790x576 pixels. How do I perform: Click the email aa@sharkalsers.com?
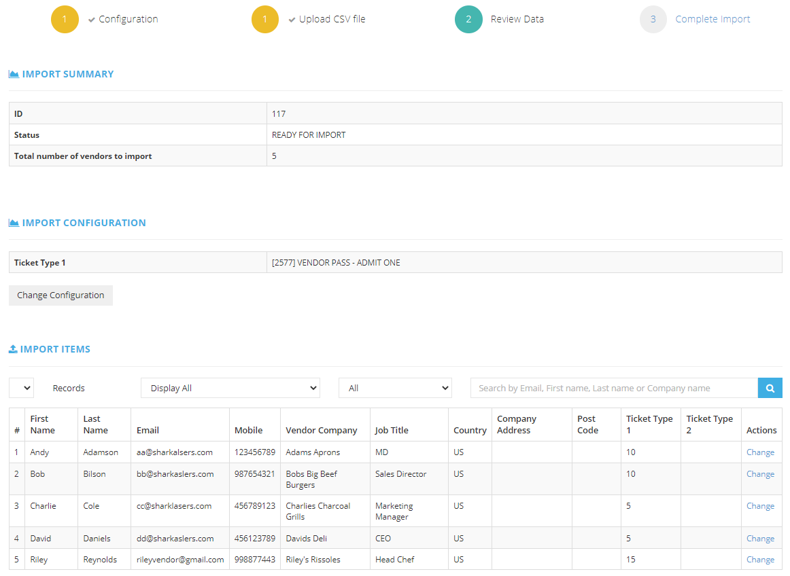tap(174, 452)
